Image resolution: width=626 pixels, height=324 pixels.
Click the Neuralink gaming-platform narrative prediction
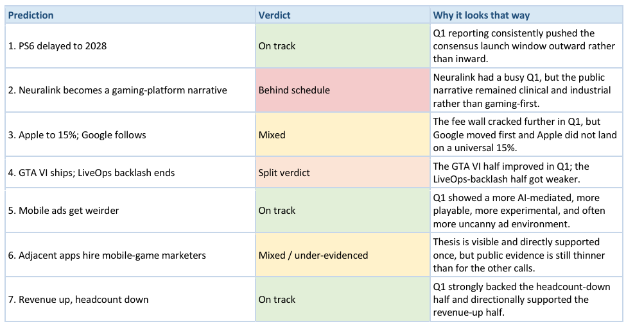click(130, 90)
